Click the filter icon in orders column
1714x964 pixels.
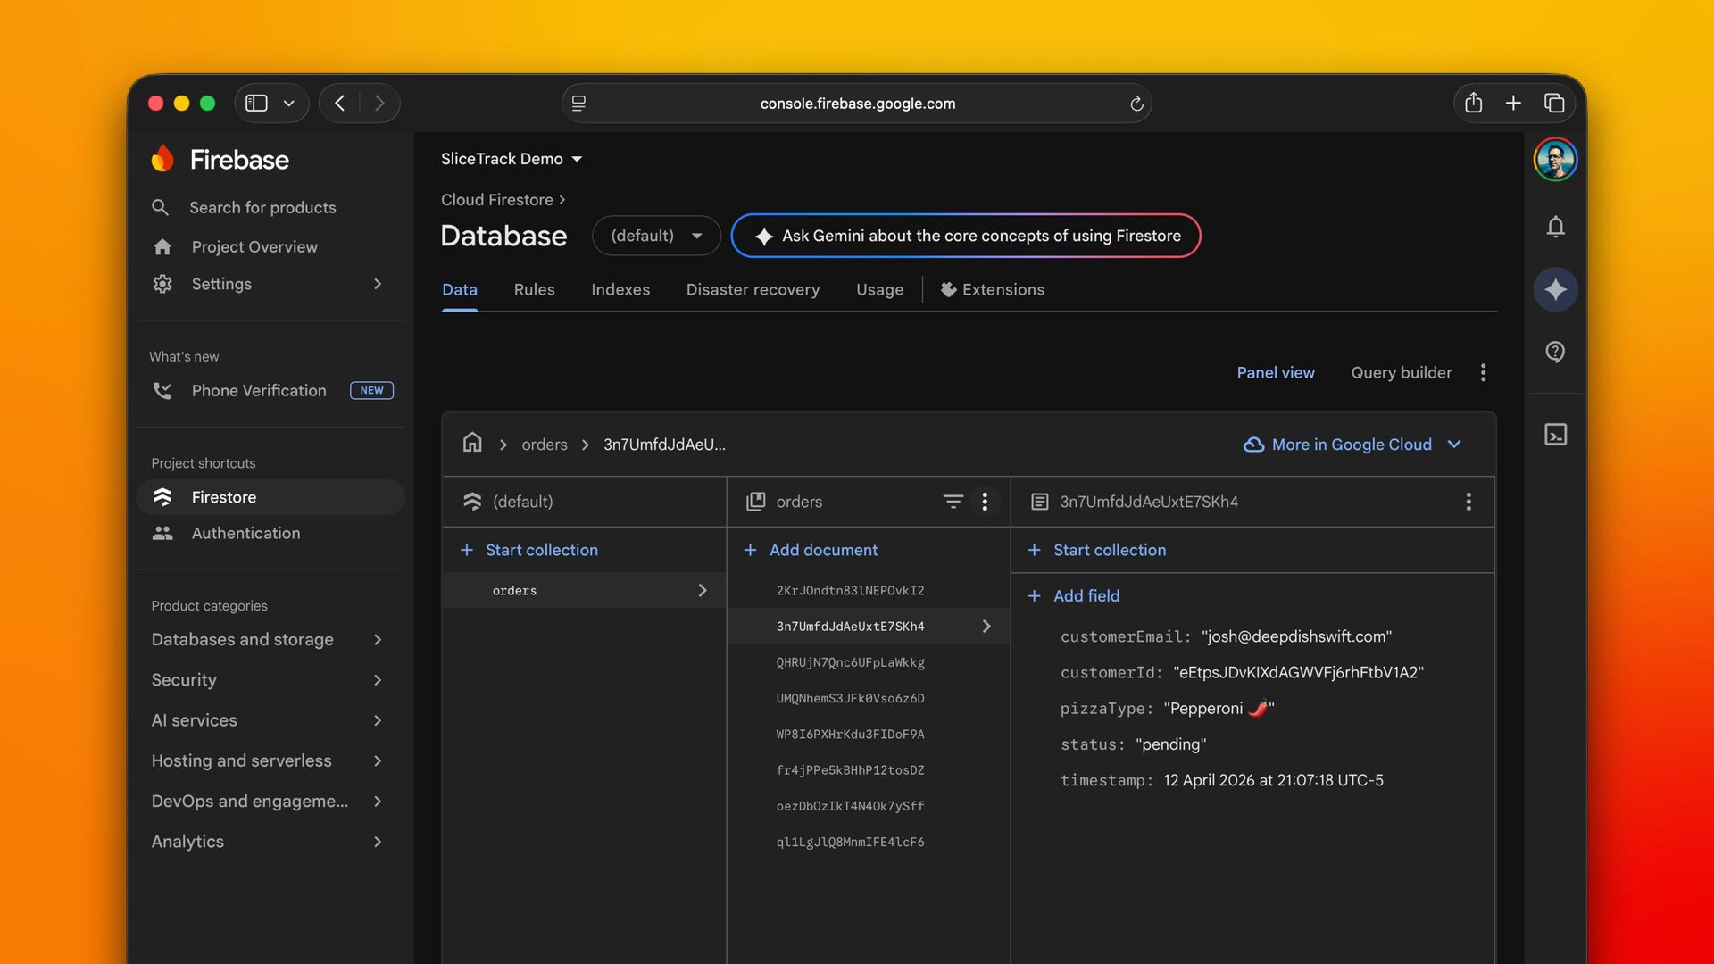pos(953,502)
